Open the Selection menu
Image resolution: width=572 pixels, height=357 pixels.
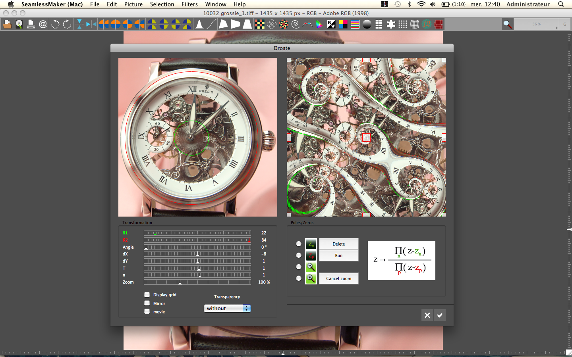(162, 4)
